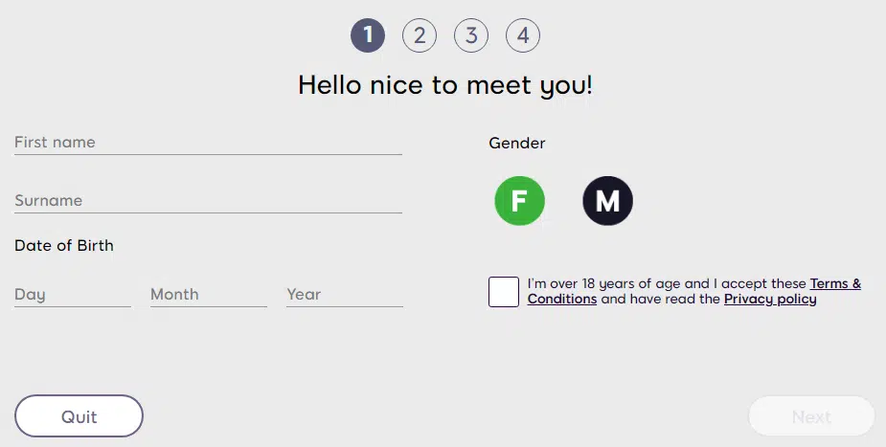Jump to step 3 indicator circle
This screenshot has height=447, width=886.
click(x=471, y=36)
